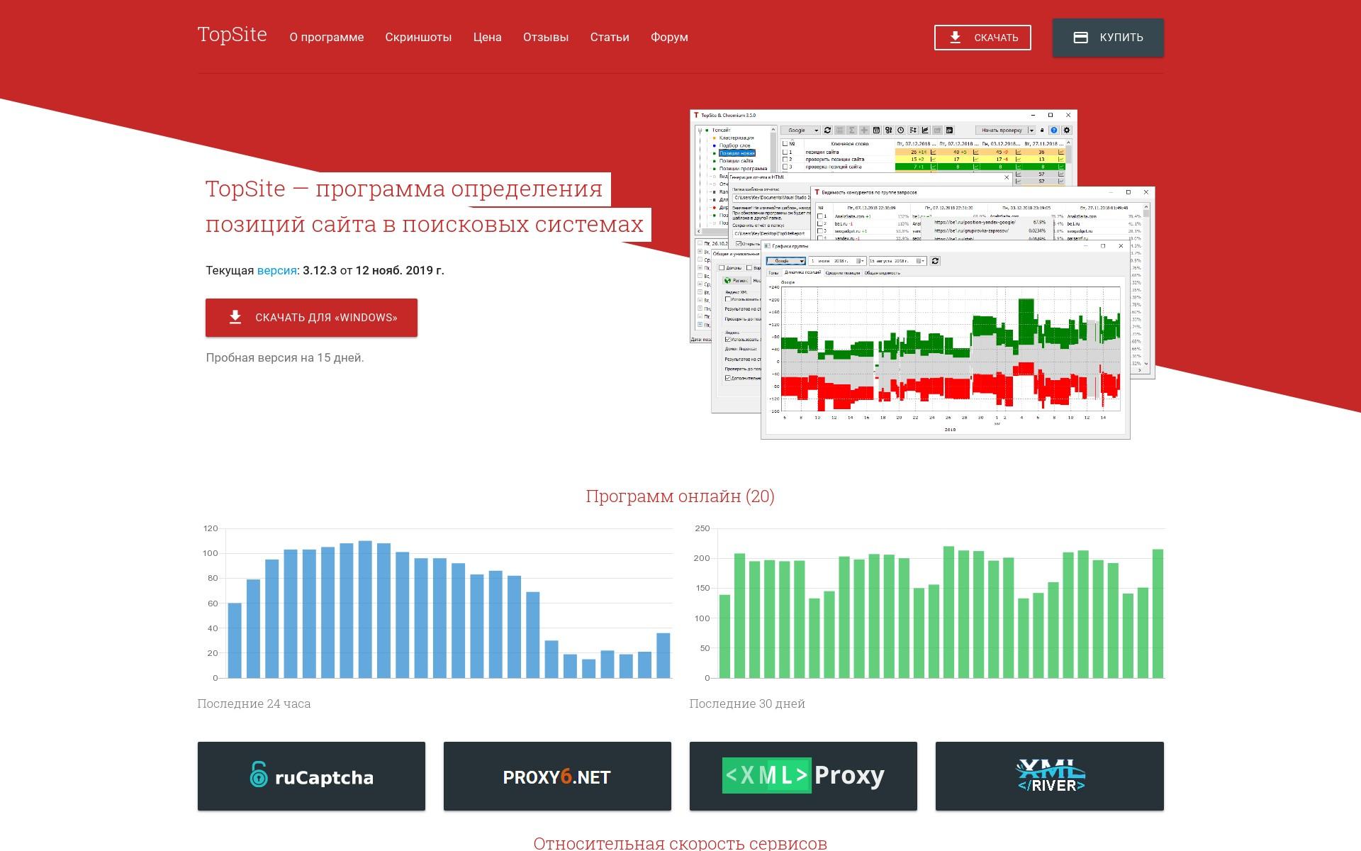Click the «СКАЧАТЬ ДЛЯ «WINDOWS»» button label
Viewport: 1361px width, 851px height.
click(x=326, y=318)
